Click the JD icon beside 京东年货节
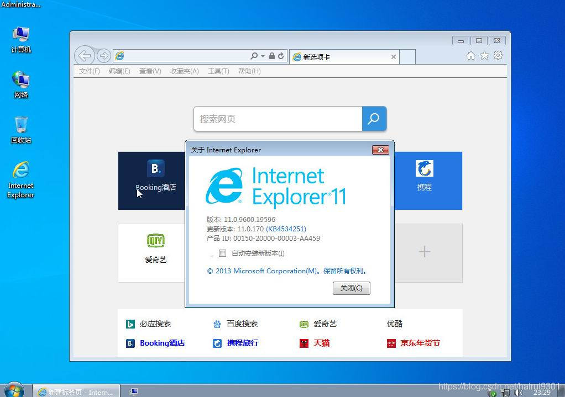 point(391,343)
